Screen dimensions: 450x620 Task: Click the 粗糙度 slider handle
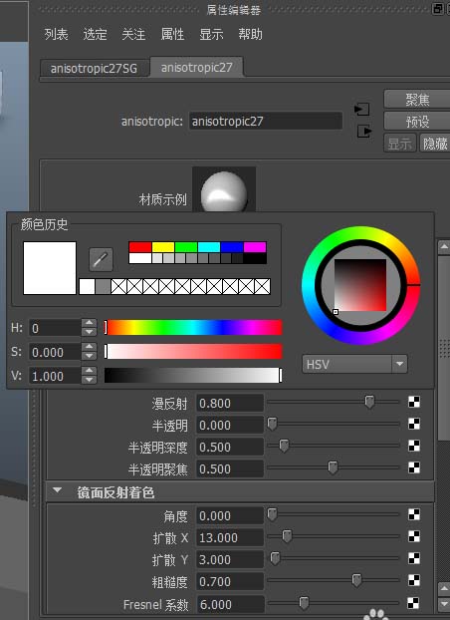click(x=356, y=580)
